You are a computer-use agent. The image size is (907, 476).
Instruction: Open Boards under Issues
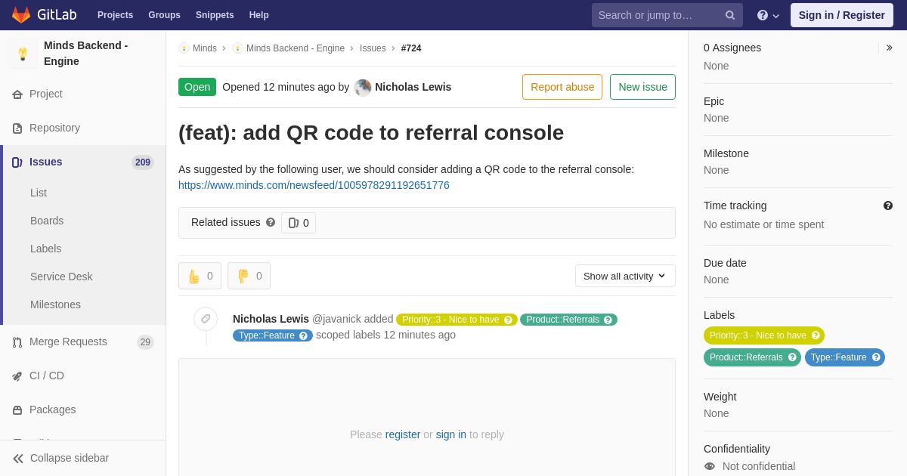point(47,221)
